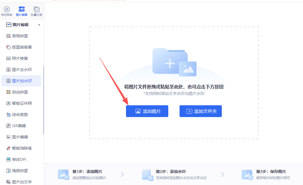This screenshot has width=303, height=185.
Task: Click the 图片加水印 icon
Action: pyautogui.click(x=8, y=81)
